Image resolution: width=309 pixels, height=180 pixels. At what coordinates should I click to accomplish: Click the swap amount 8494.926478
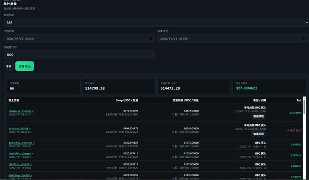coord(131,128)
